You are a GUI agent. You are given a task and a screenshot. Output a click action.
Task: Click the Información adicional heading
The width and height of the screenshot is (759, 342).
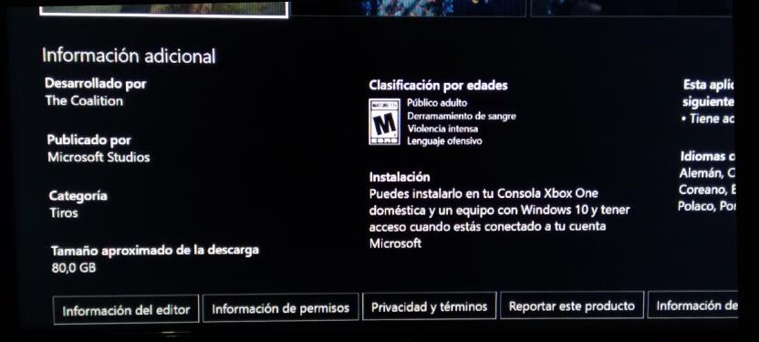(x=129, y=56)
